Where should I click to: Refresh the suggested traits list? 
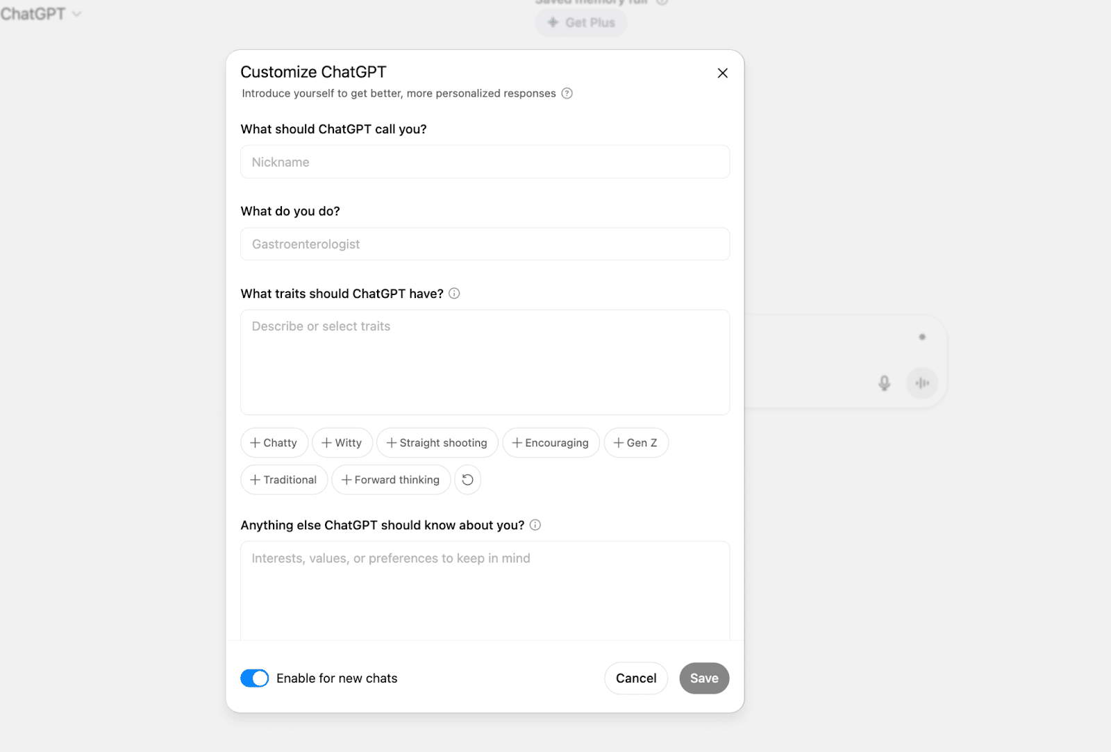coord(468,480)
